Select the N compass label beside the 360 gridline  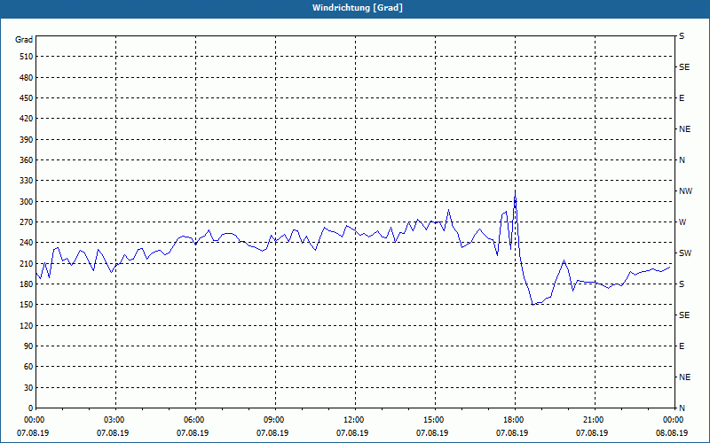click(x=682, y=160)
